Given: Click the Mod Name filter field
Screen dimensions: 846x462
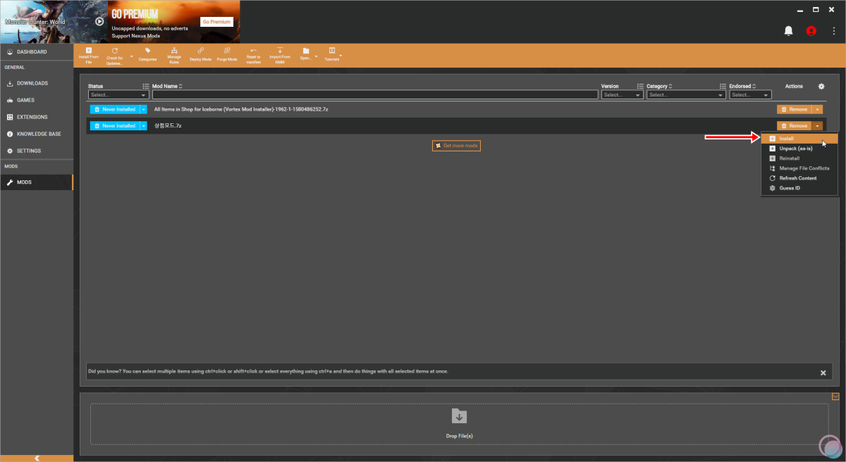Looking at the screenshot, I should [374, 94].
